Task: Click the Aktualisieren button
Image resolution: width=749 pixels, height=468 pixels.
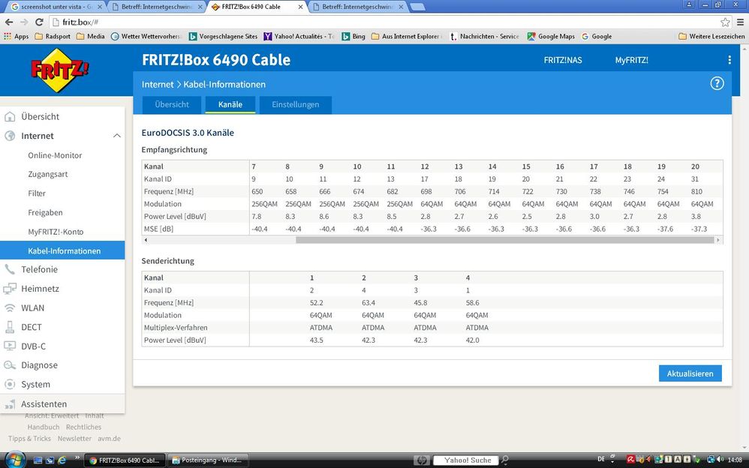Action: 690,373
